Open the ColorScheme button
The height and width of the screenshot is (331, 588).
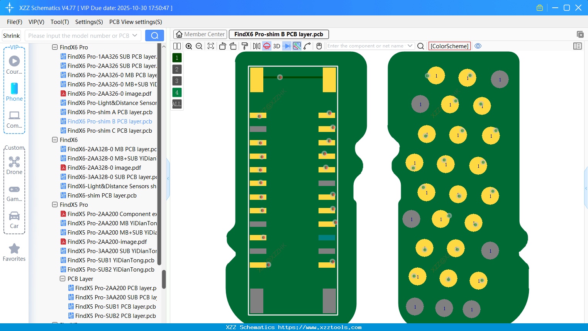click(450, 46)
